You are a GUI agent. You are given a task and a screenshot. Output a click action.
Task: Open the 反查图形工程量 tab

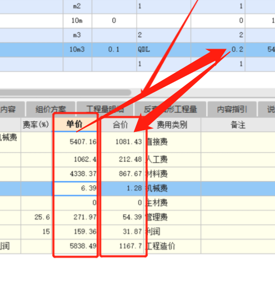coord(170,109)
